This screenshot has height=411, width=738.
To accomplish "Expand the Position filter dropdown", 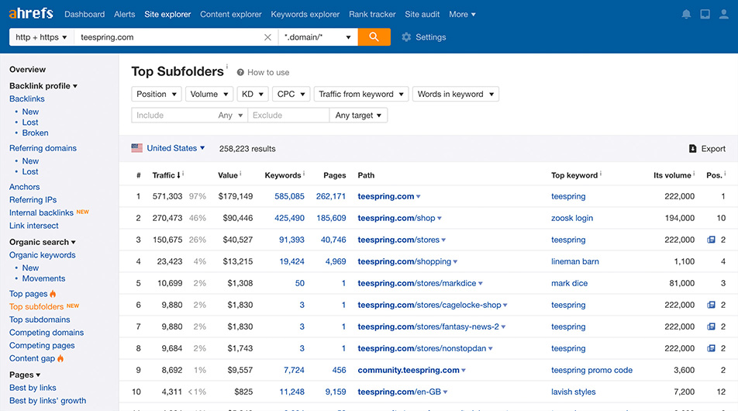I will [x=156, y=94].
